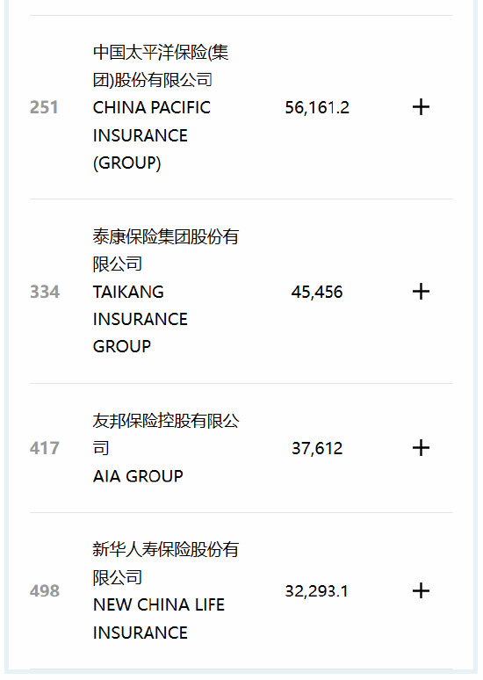Select revenue value 32,293.1
The height and width of the screenshot is (680, 483).
[x=316, y=591]
